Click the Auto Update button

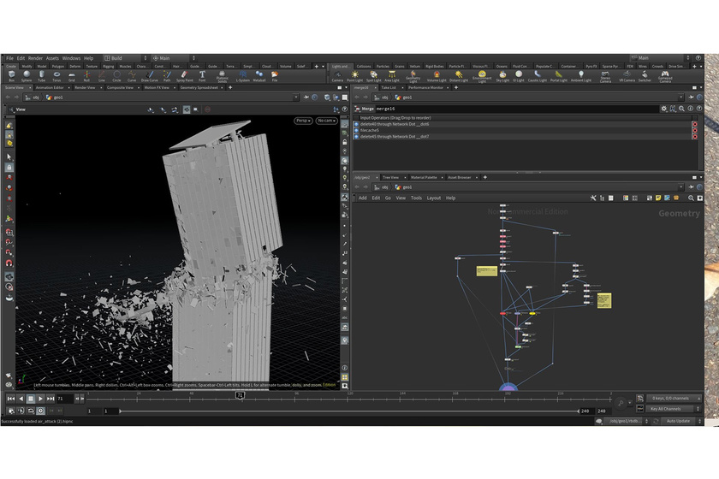pos(678,421)
